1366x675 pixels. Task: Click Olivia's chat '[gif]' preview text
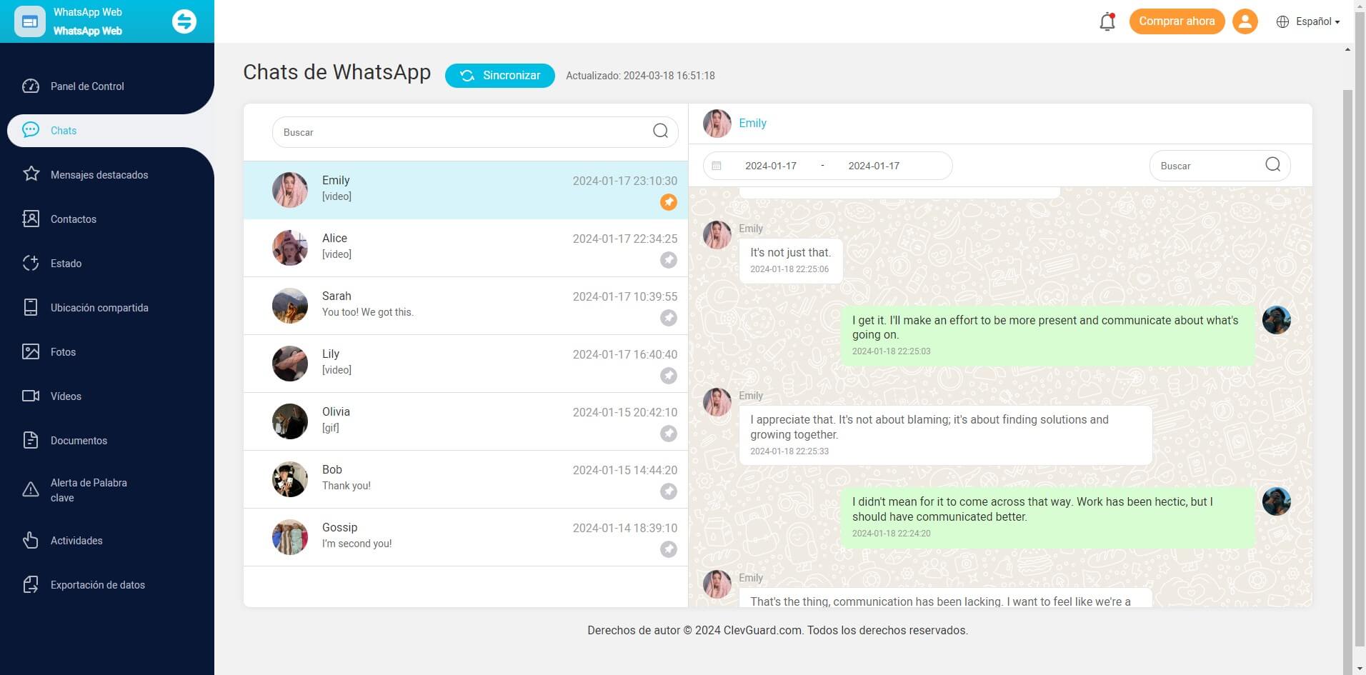point(331,428)
